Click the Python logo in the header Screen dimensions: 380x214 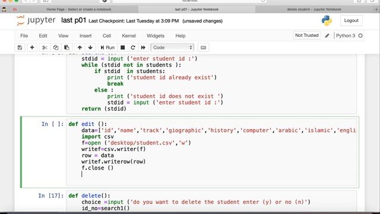pyautogui.click(x=327, y=21)
